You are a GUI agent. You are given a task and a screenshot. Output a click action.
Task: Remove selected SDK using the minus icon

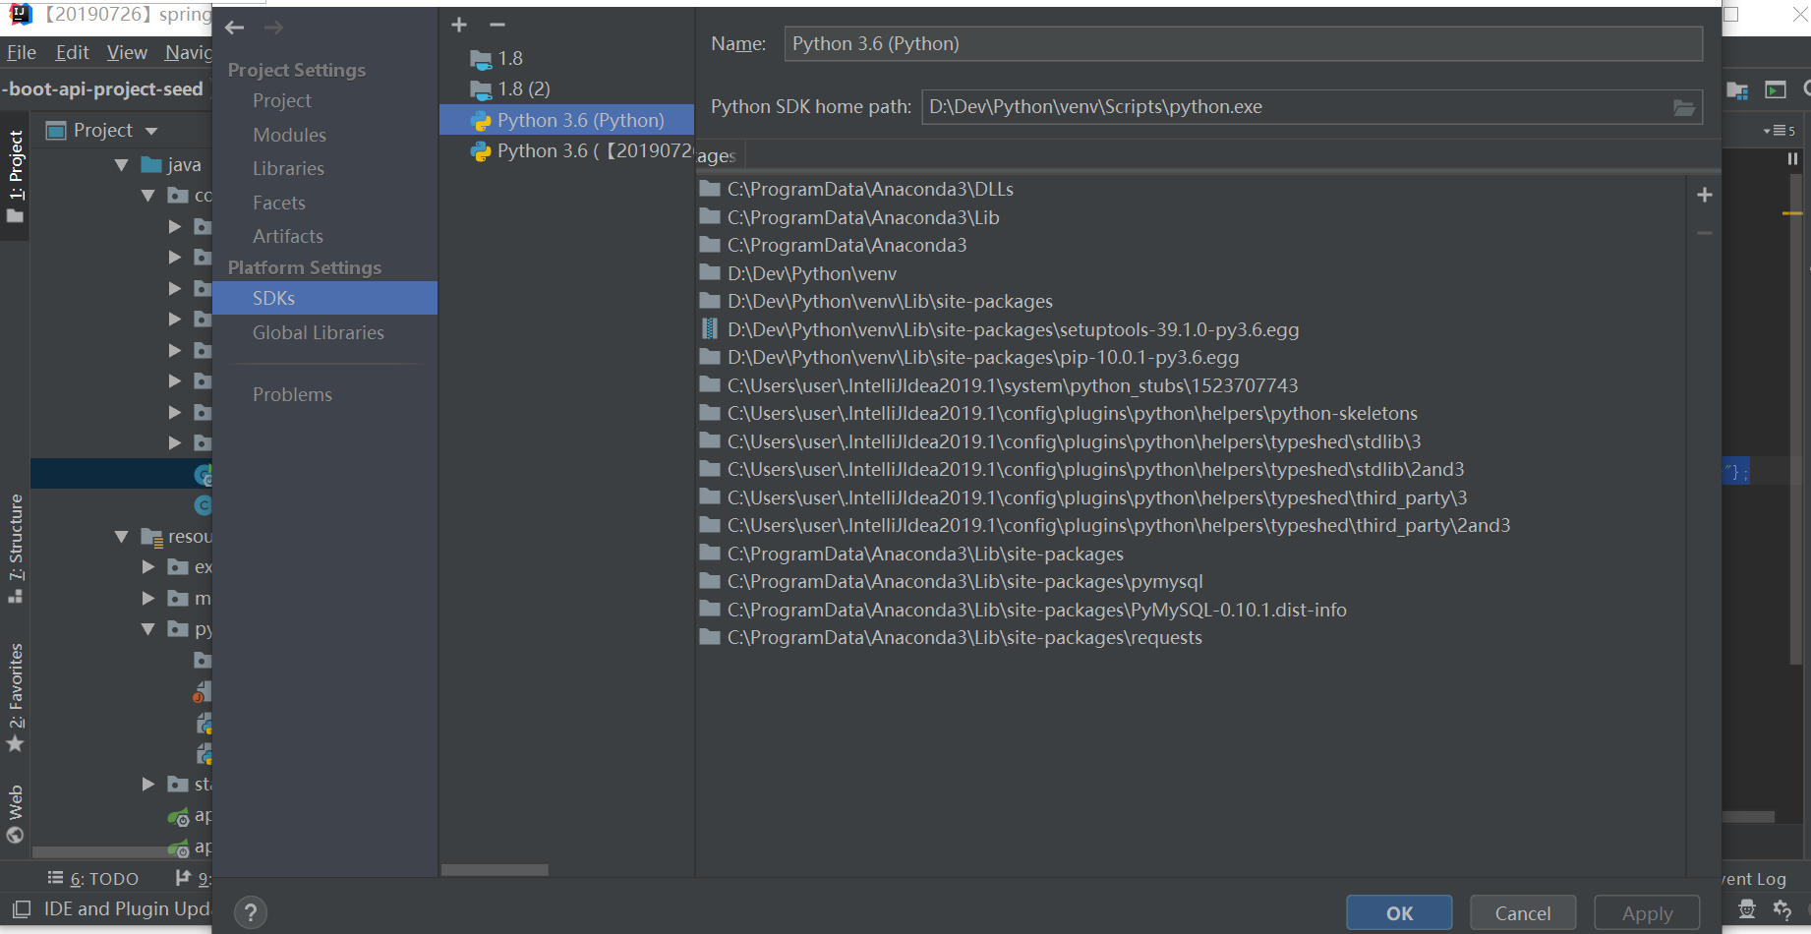click(497, 25)
